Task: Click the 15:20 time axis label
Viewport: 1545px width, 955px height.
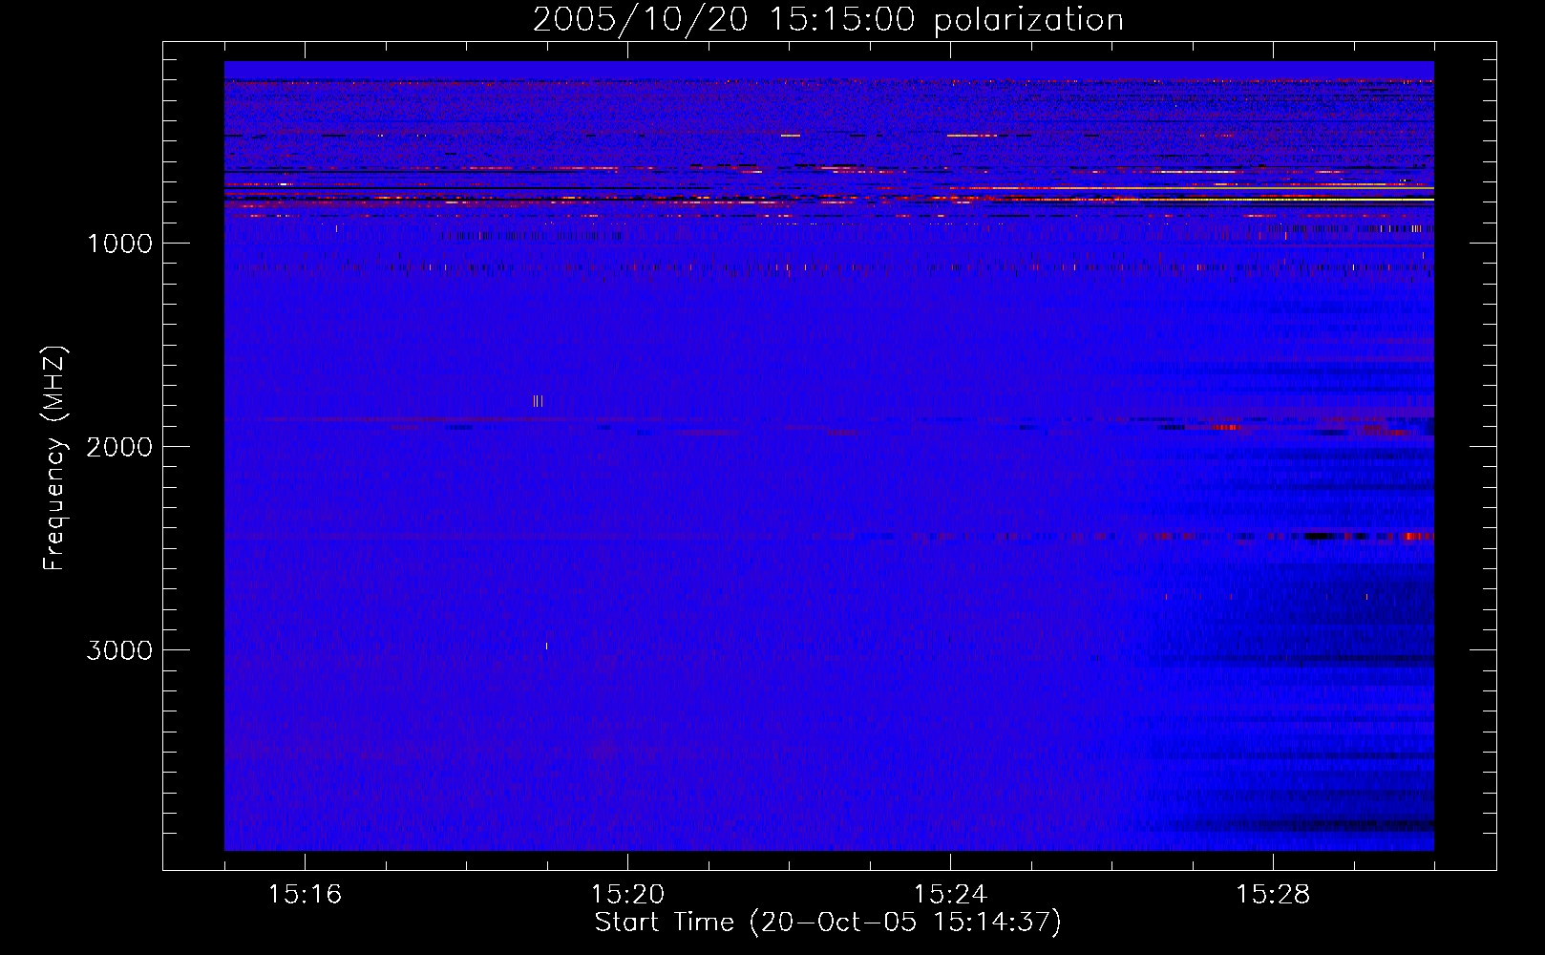Action: (x=627, y=895)
